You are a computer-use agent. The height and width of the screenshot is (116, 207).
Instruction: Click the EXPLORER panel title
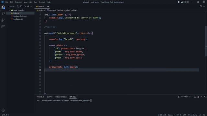12,6
